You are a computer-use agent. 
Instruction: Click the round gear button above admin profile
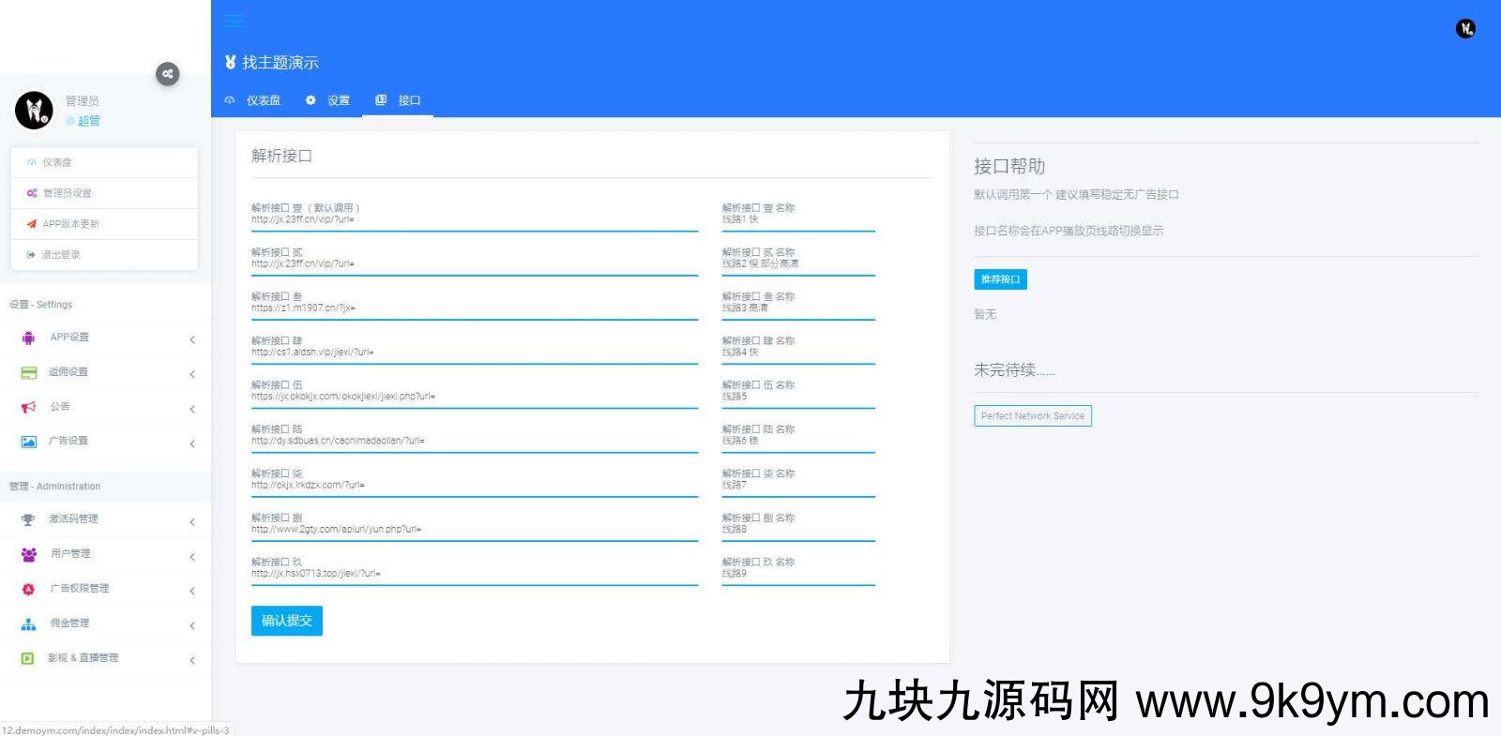167,74
